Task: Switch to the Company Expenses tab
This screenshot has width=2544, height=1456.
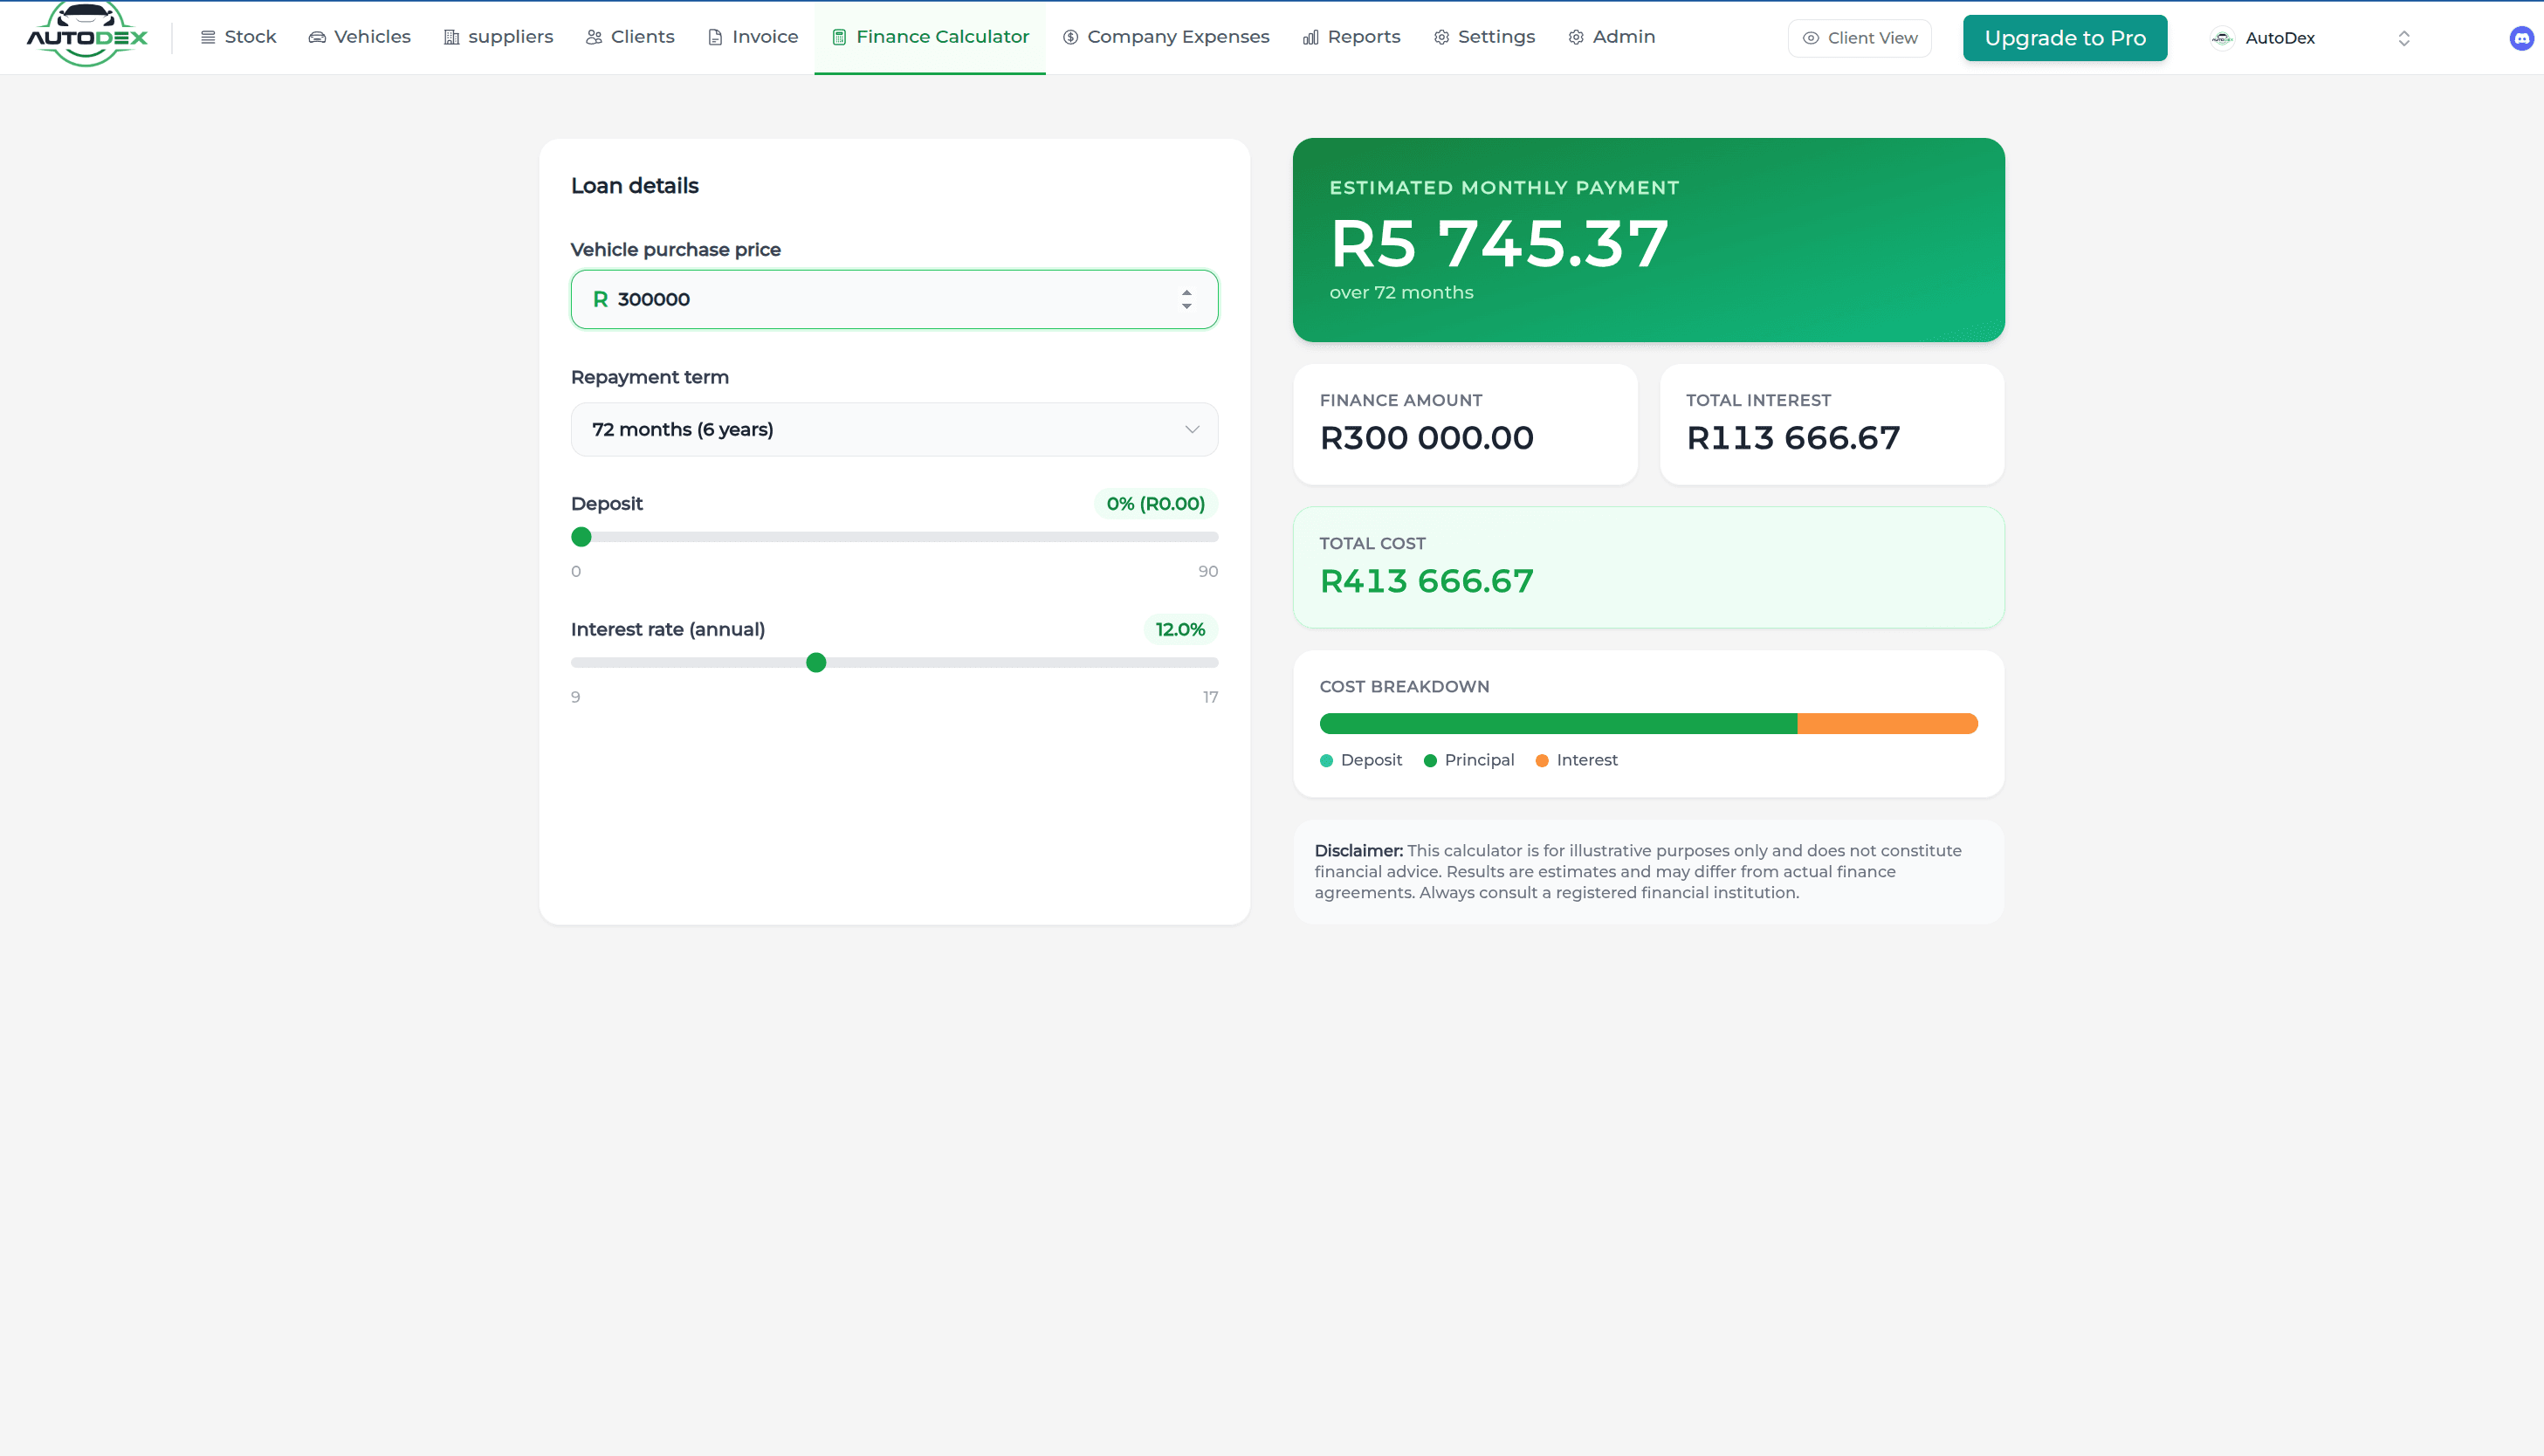Action: (x=1166, y=37)
